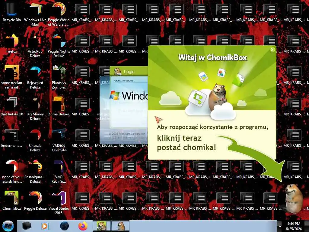The image size is (309, 232).
Task: Open the Firefox desktop shortcut
Action: coord(12,43)
